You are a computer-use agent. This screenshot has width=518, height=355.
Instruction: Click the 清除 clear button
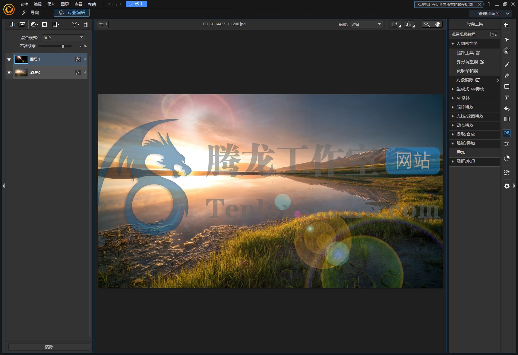(49, 347)
